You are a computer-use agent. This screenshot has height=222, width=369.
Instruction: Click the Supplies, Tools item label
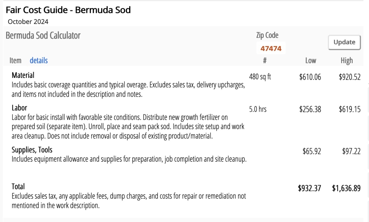tap(32, 150)
